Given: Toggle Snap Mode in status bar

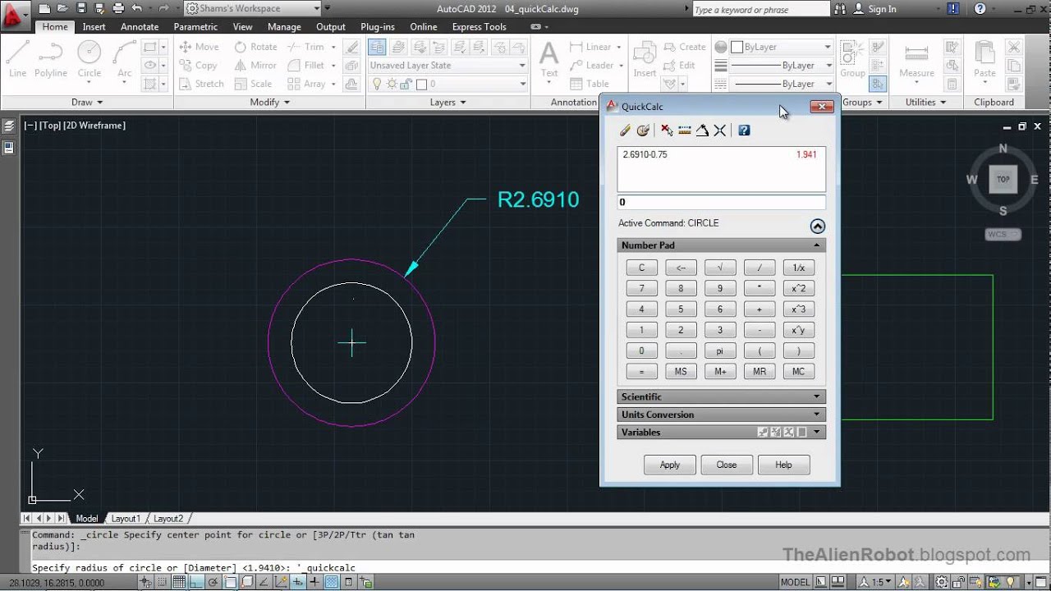Looking at the screenshot, I should tap(162, 582).
